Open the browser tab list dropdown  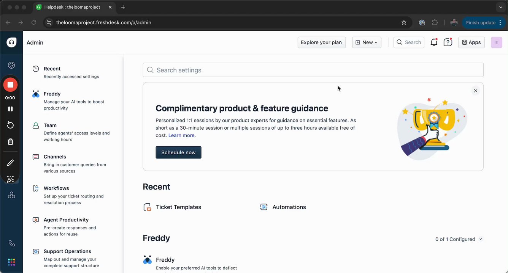(x=500, y=7)
